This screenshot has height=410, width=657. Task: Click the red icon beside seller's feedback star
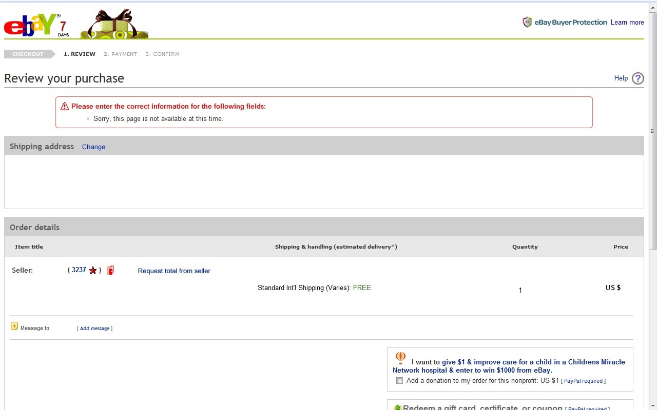tap(110, 270)
